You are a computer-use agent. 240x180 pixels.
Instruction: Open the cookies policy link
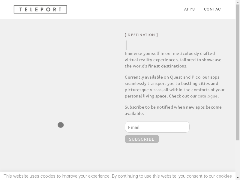point(224,176)
